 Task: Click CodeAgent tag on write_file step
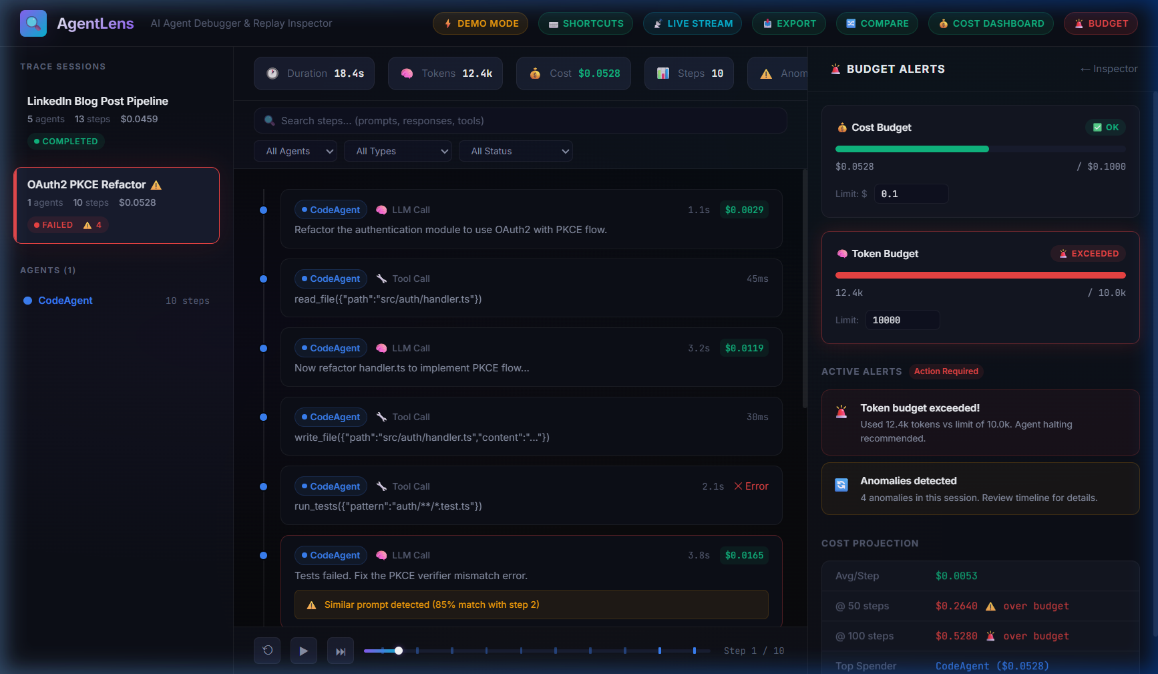[331, 417]
